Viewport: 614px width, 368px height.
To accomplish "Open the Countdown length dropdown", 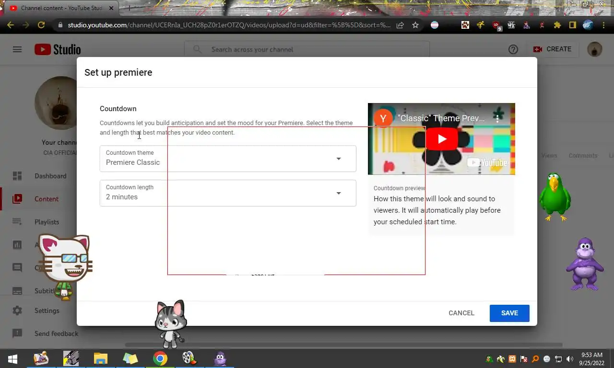I will pyautogui.click(x=228, y=193).
